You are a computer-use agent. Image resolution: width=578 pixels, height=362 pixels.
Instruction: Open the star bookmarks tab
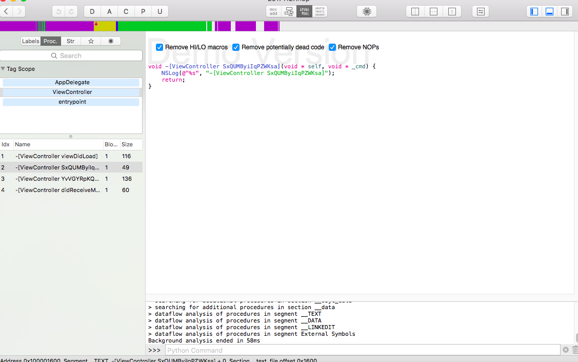pyautogui.click(x=91, y=41)
